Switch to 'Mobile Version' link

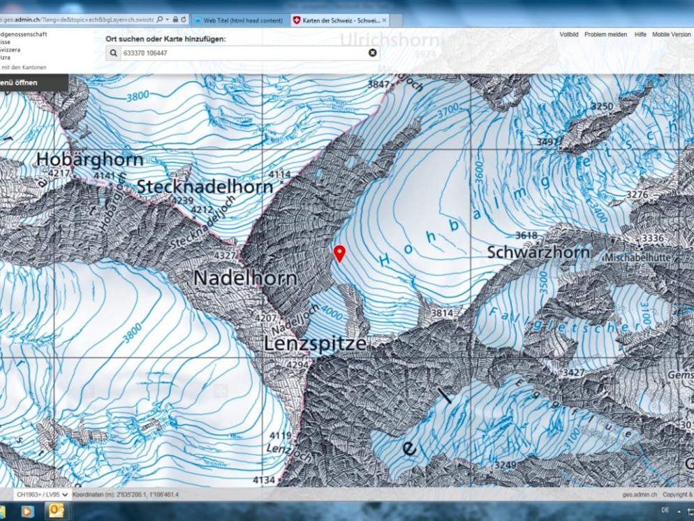(x=671, y=34)
